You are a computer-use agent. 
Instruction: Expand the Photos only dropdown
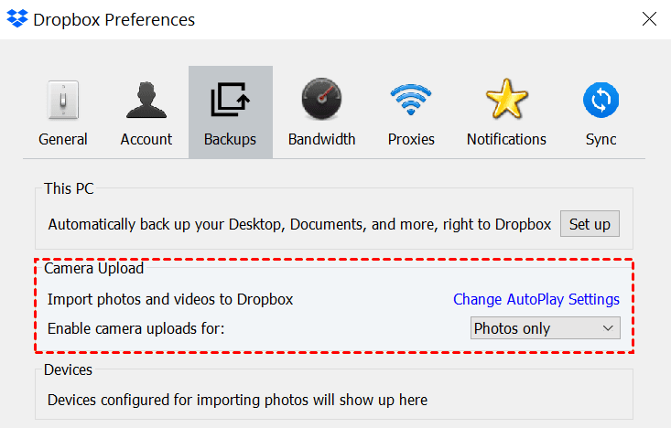click(546, 328)
